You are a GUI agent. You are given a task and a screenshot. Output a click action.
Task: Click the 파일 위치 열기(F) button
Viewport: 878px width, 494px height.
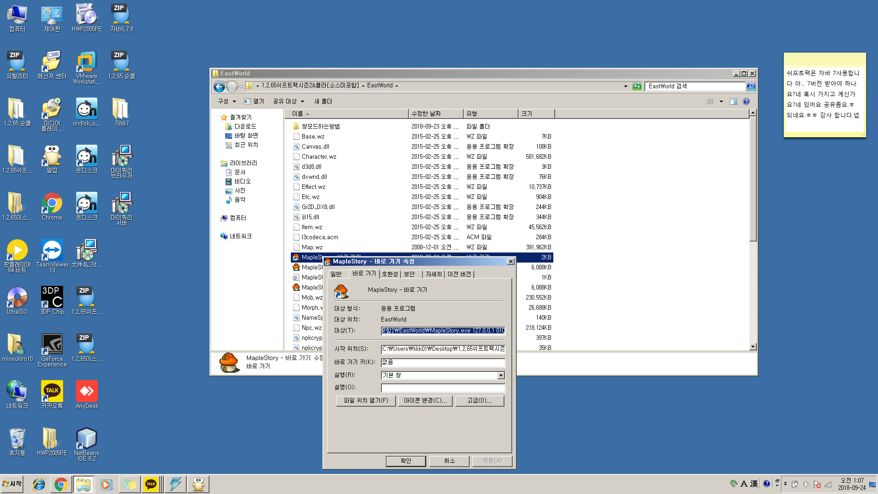(365, 401)
